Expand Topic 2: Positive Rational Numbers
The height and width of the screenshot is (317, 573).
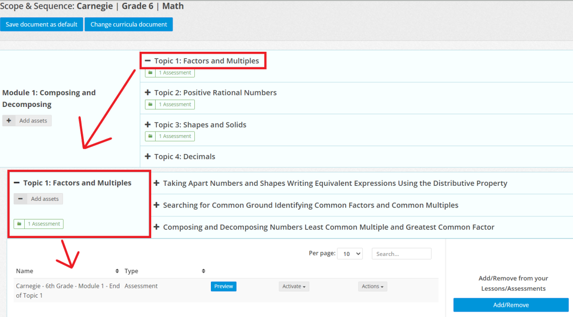click(x=148, y=92)
